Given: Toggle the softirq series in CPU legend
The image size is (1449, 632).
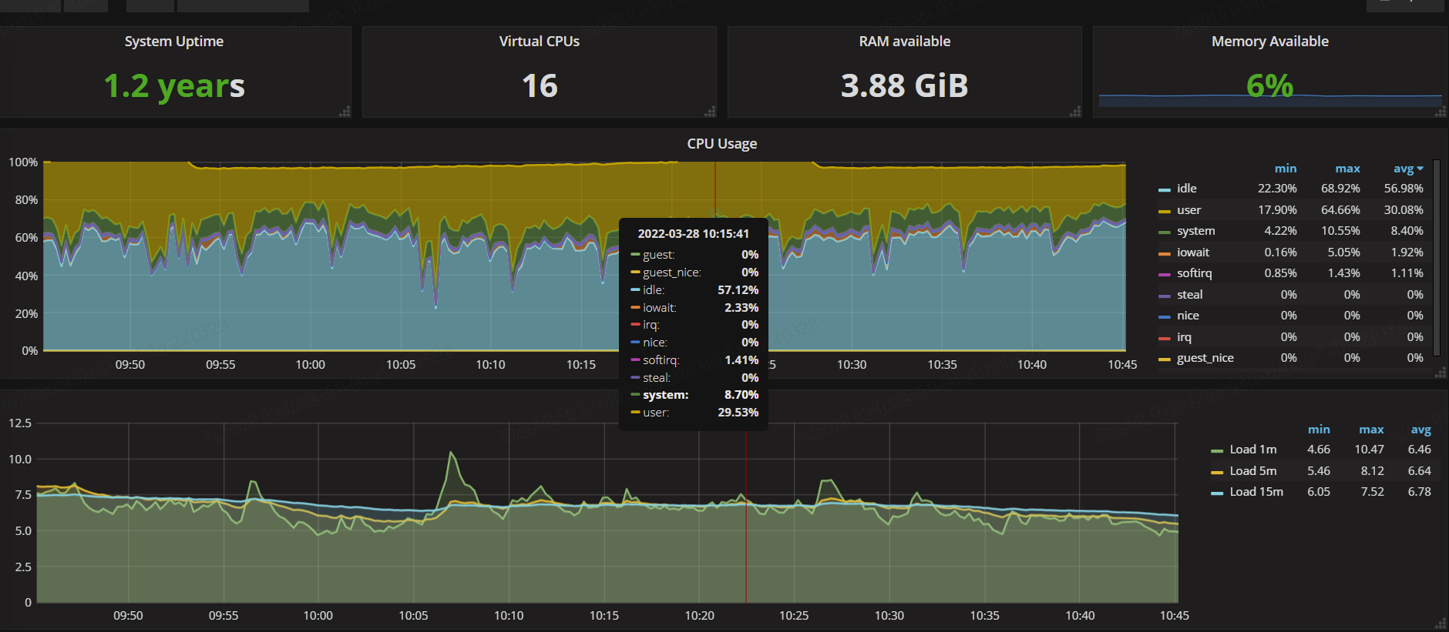Looking at the screenshot, I should click(1195, 273).
